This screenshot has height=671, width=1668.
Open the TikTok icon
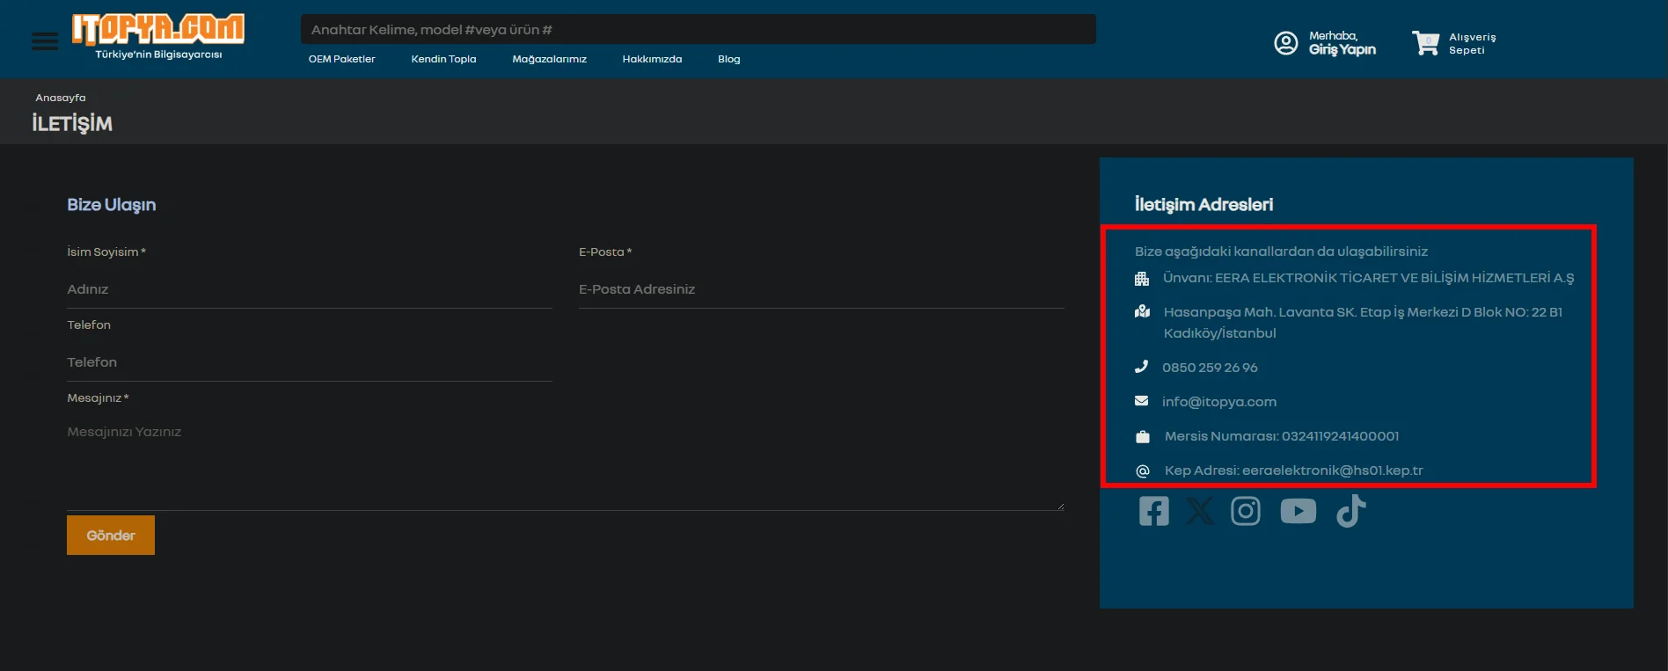pyautogui.click(x=1351, y=511)
